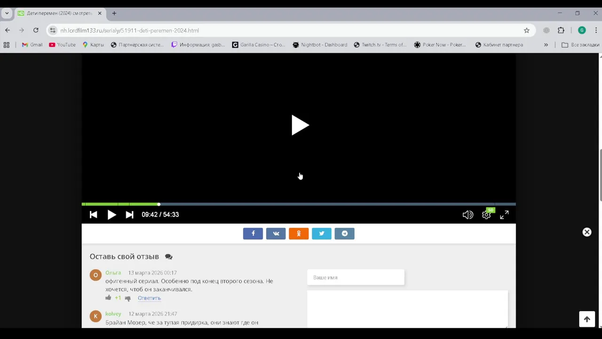
Task: Click the scroll-to-top arrow button
Action: 587,319
